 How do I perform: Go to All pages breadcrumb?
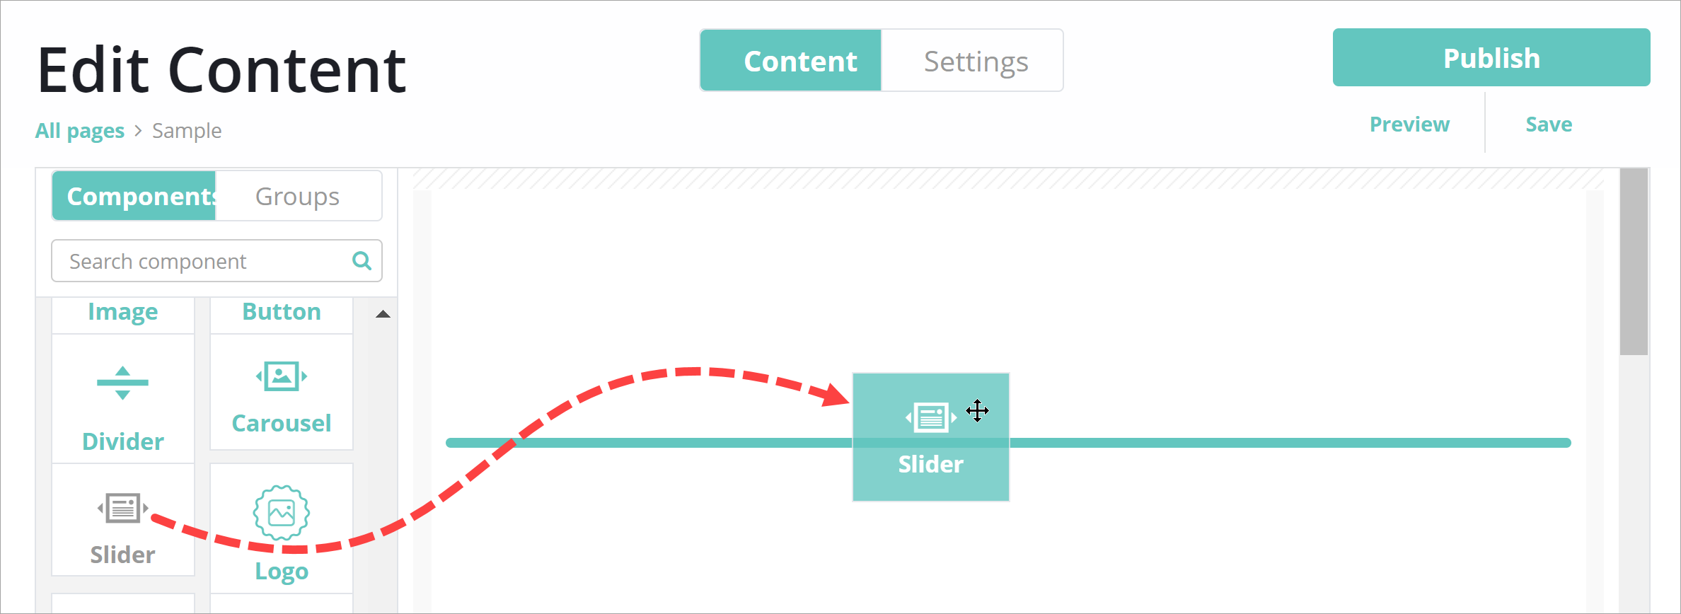click(80, 131)
